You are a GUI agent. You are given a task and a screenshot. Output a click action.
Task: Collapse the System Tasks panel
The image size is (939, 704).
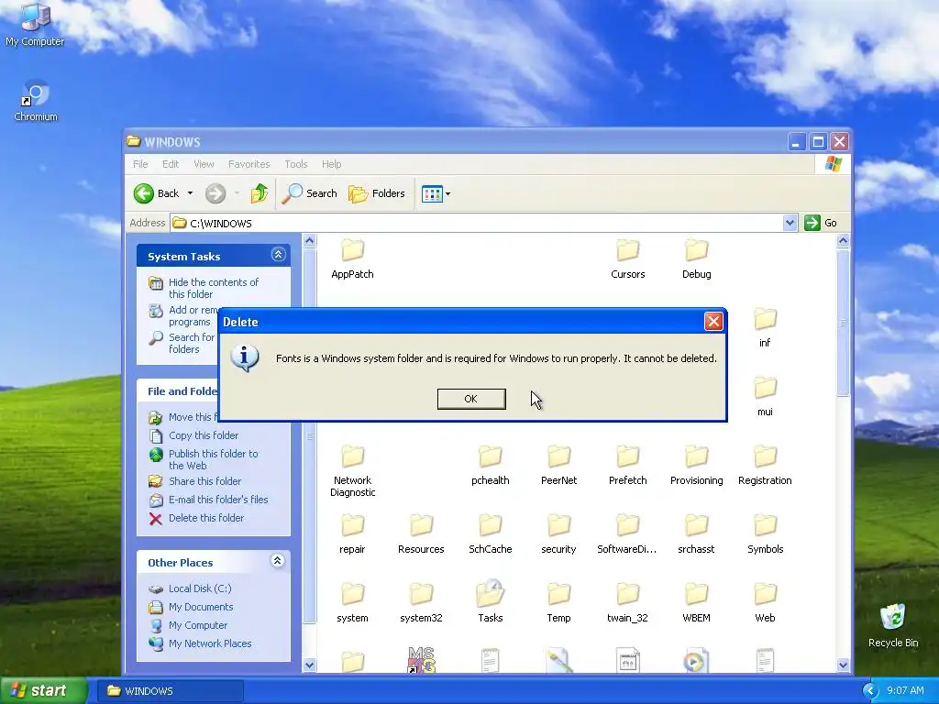(x=278, y=255)
